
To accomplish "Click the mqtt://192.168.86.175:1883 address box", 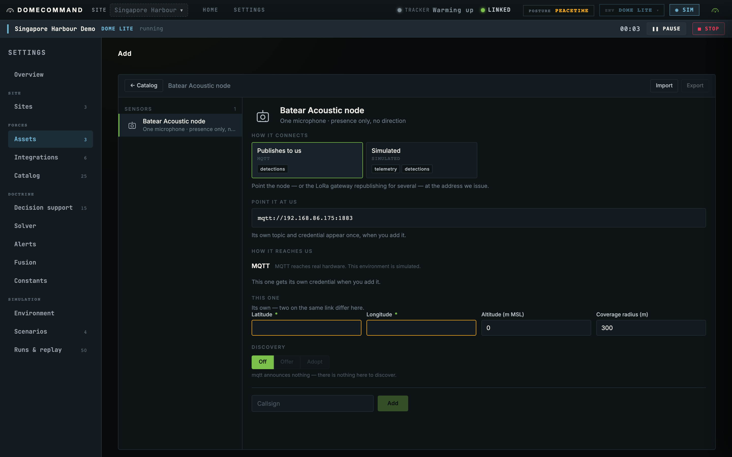I will [x=479, y=218].
